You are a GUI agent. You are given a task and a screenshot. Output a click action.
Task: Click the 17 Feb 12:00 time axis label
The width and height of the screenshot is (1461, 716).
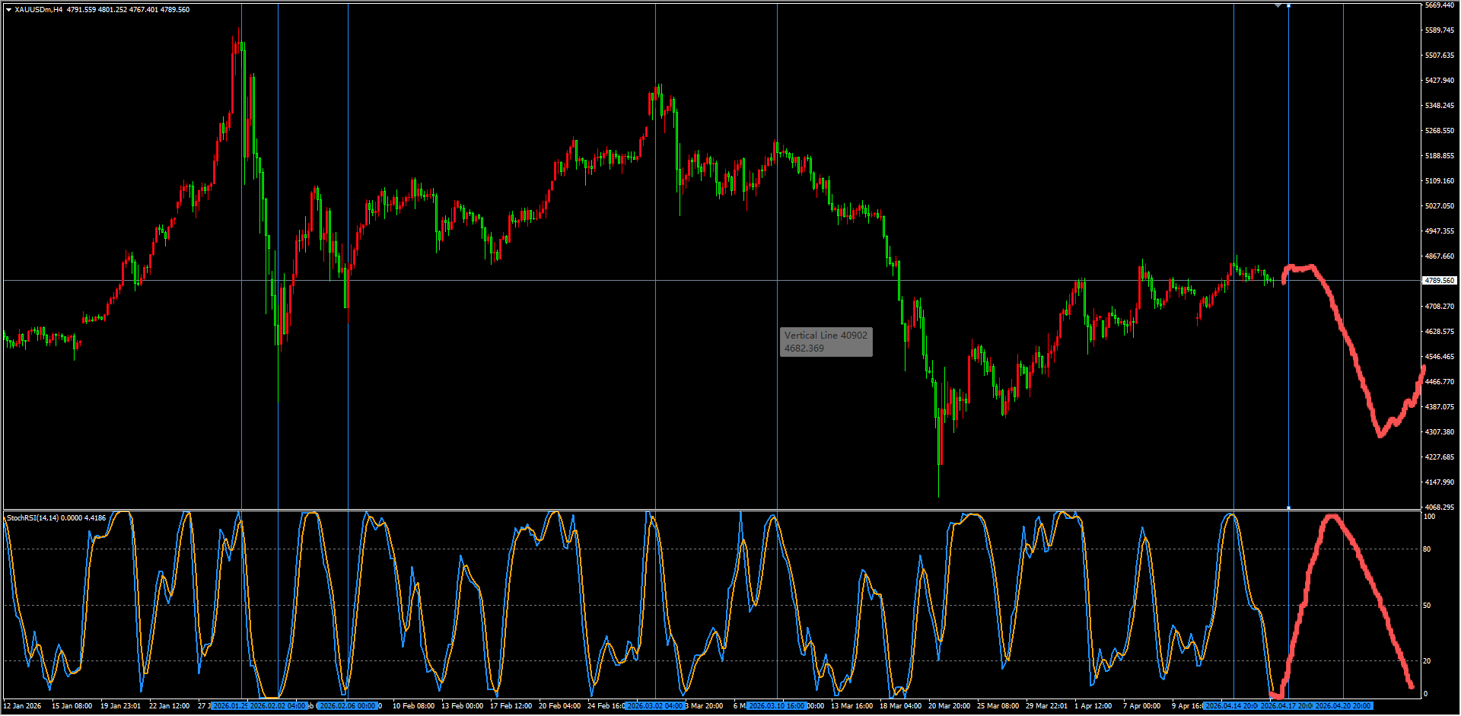(x=511, y=706)
